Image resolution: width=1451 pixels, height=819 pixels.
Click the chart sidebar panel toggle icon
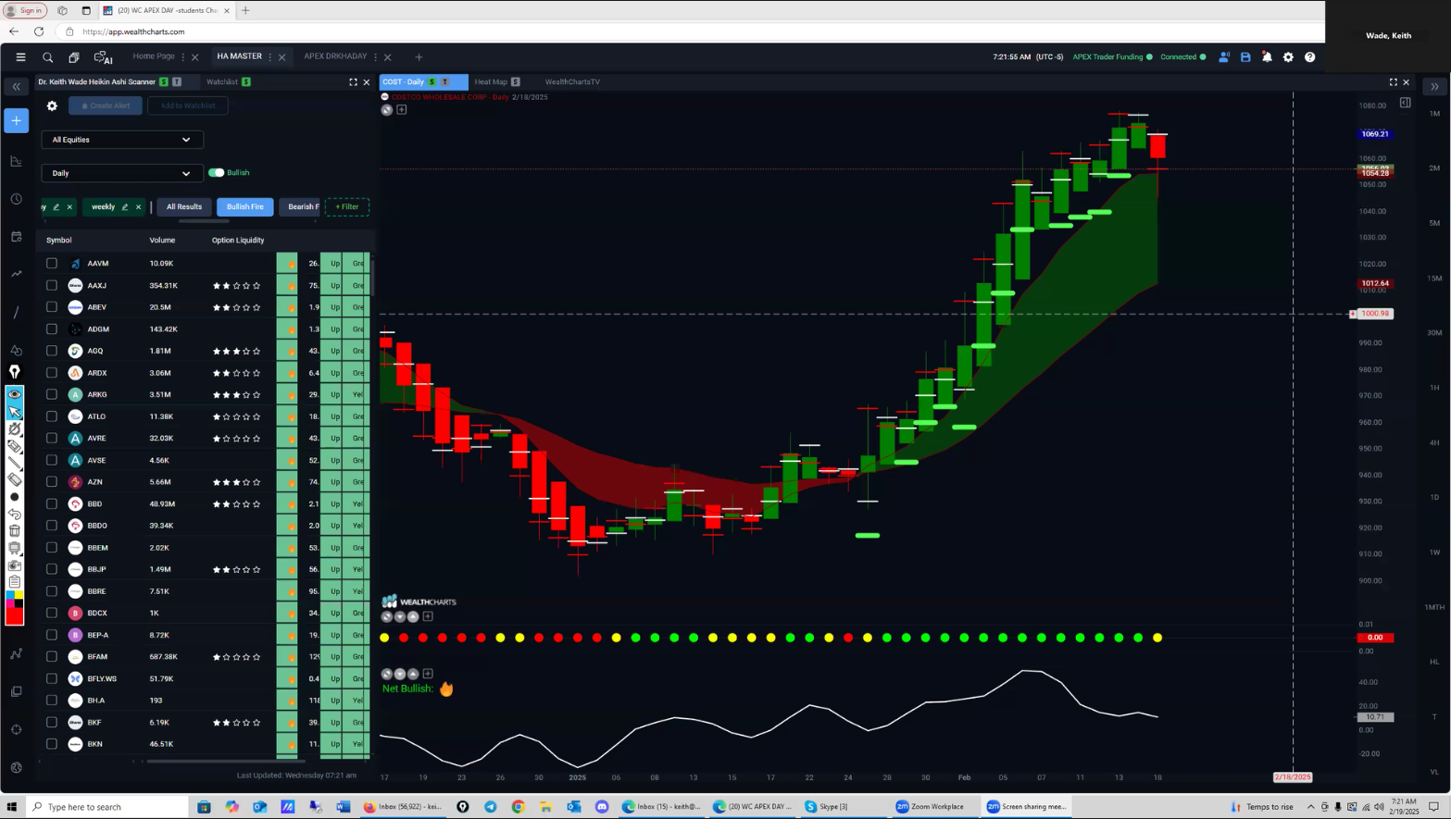tap(1405, 103)
